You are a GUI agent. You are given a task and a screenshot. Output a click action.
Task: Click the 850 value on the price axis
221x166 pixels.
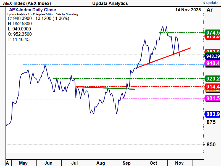[x=211, y=144]
